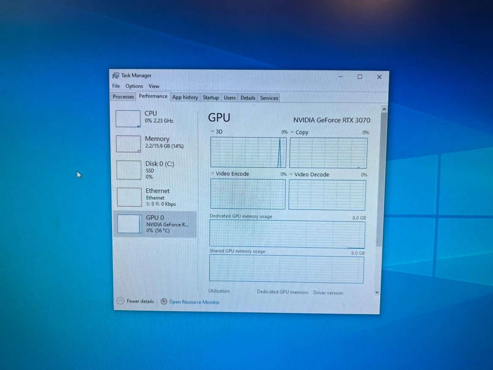Click the 'Utilization' label
Image resolution: width=493 pixels, height=370 pixels.
click(x=219, y=291)
